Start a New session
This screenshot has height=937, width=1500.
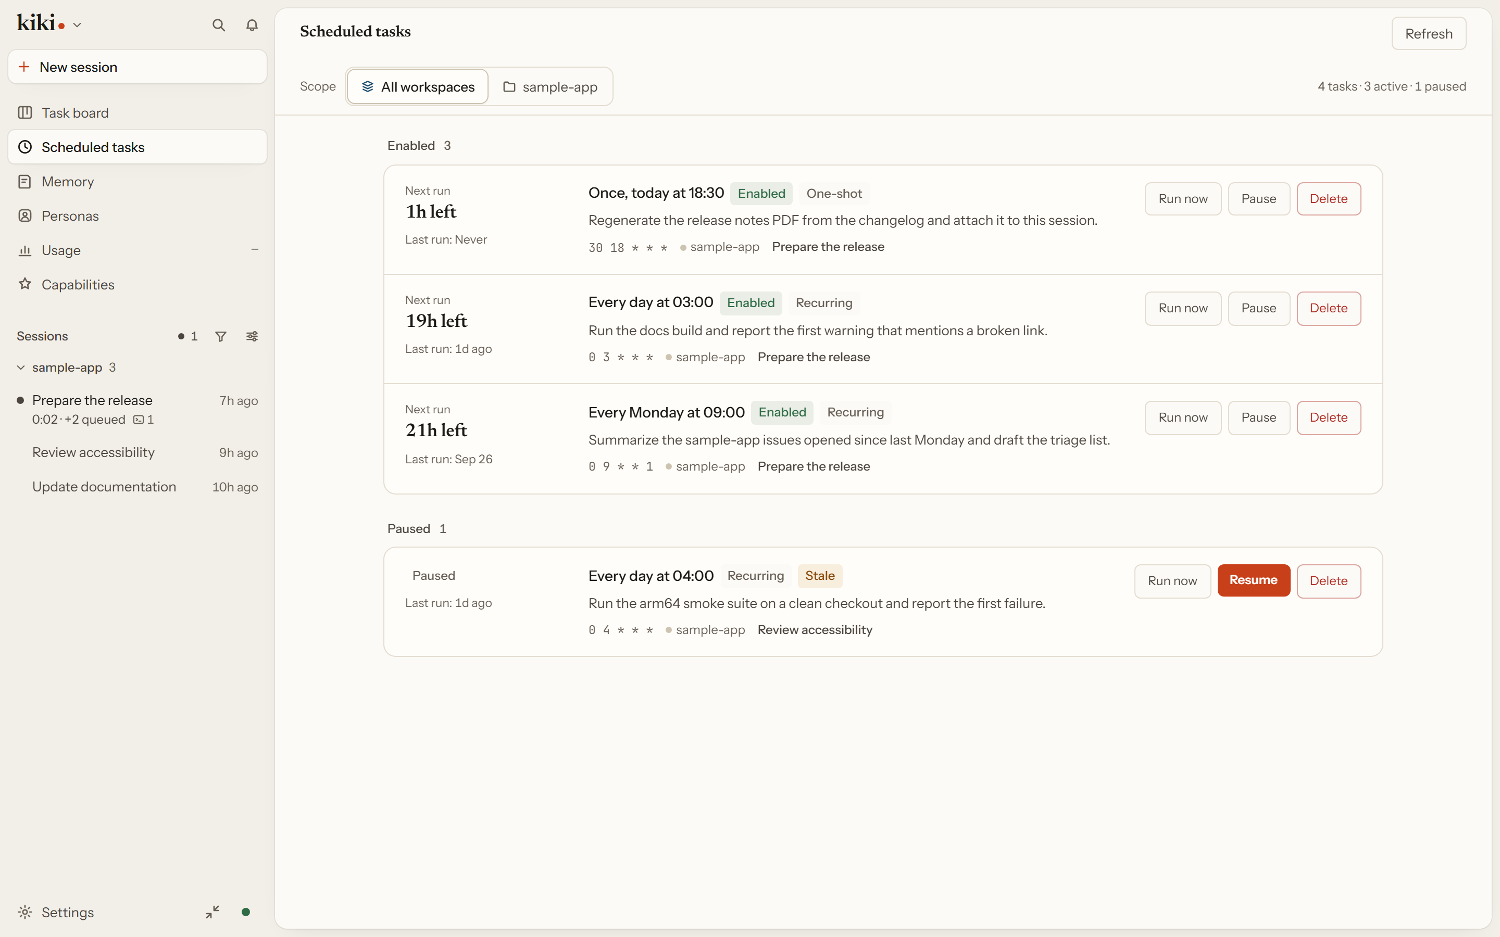tap(137, 67)
